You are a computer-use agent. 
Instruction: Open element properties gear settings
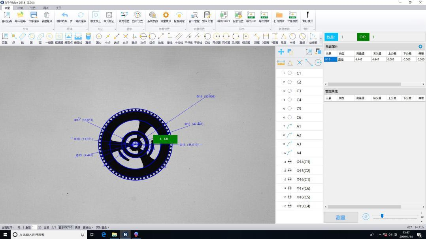pos(420,47)
